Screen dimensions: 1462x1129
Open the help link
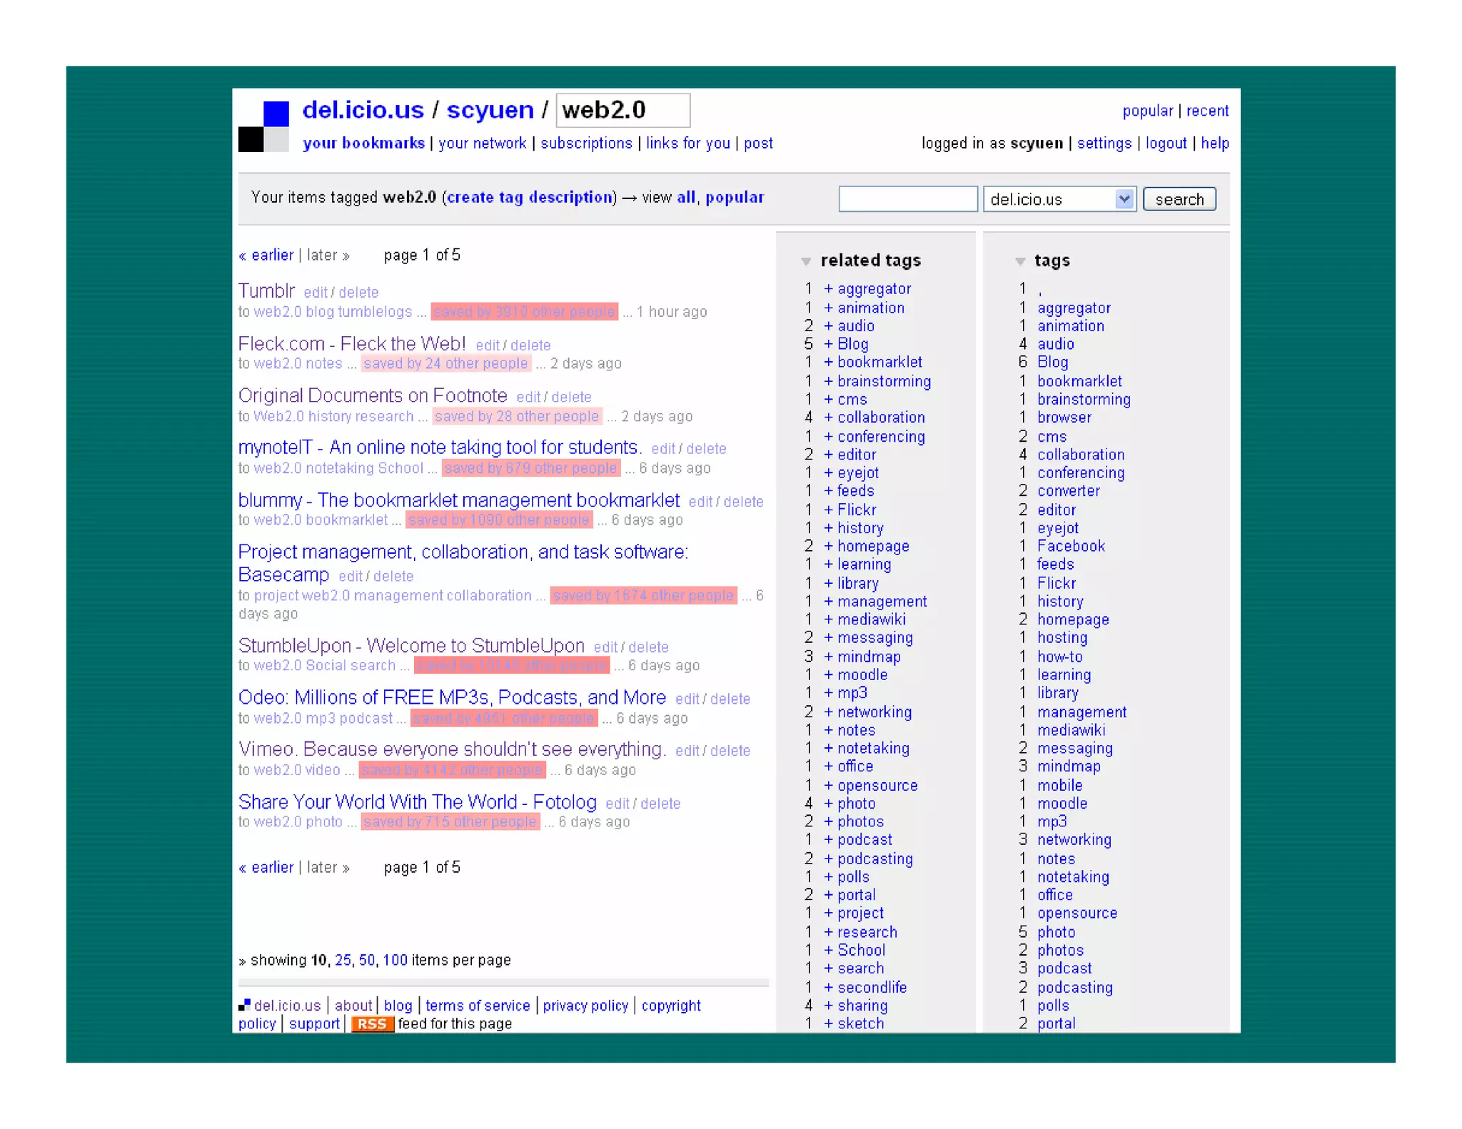click(1214, 143)
